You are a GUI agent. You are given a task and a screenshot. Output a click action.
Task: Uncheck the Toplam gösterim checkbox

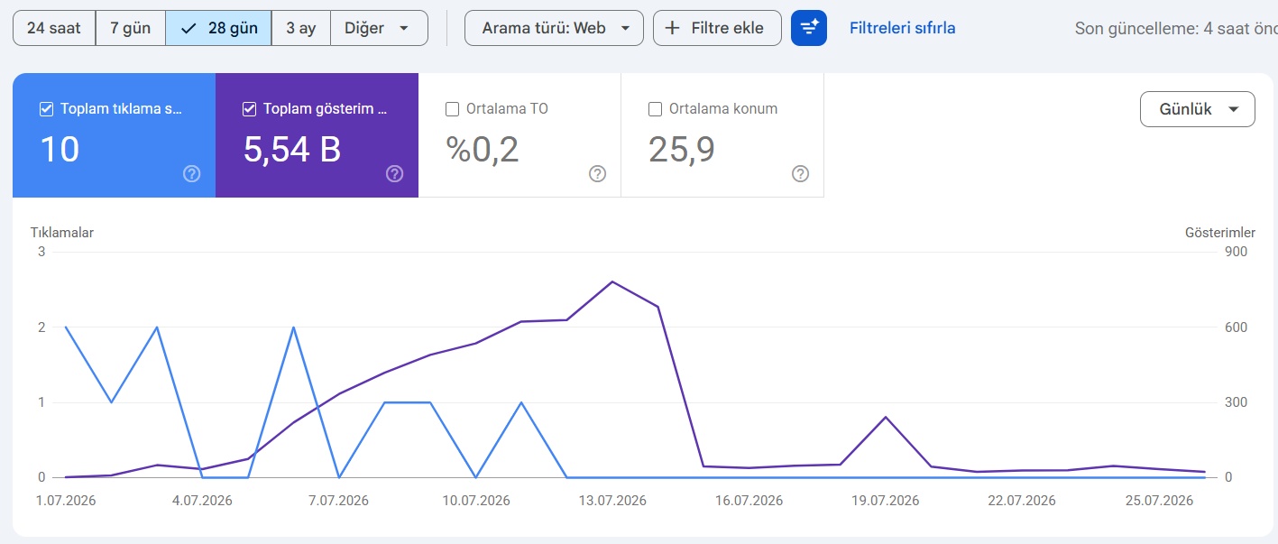250,109
